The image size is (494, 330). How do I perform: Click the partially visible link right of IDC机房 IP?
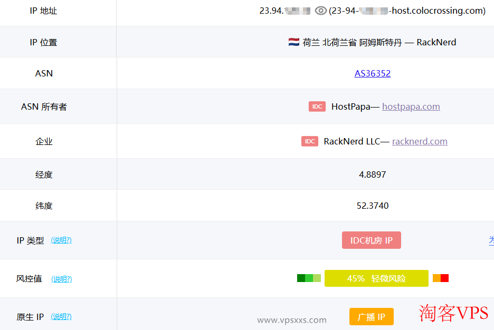491,240
